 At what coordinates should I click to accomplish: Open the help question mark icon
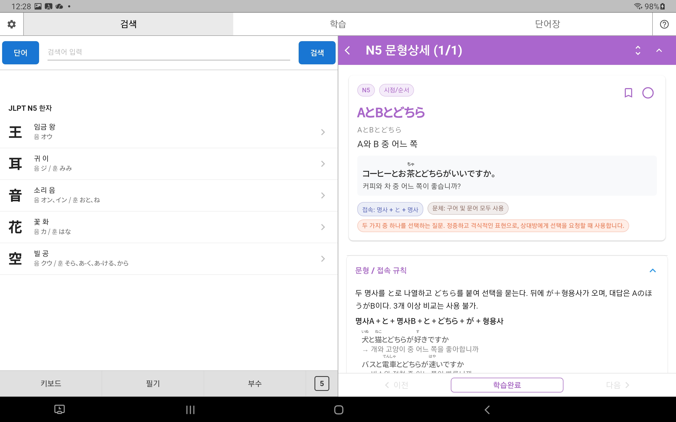click(x=664, y=24)
